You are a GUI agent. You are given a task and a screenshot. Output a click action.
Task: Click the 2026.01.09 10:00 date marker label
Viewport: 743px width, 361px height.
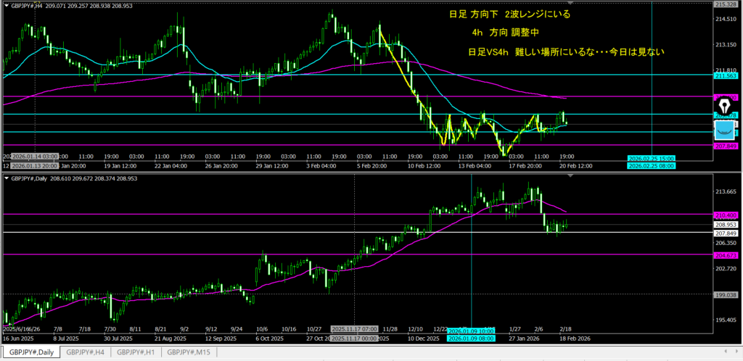pyautogui.click(x=471, y=331)
